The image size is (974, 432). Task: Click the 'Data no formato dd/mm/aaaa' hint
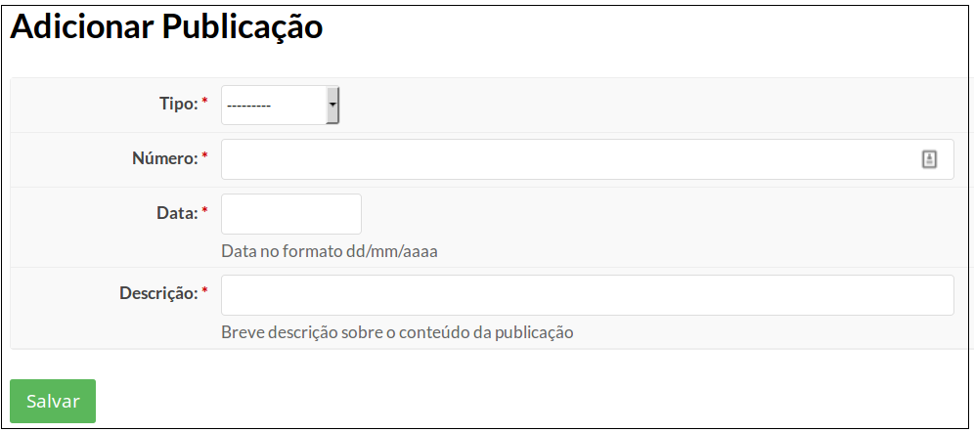[x=330, y=252]
